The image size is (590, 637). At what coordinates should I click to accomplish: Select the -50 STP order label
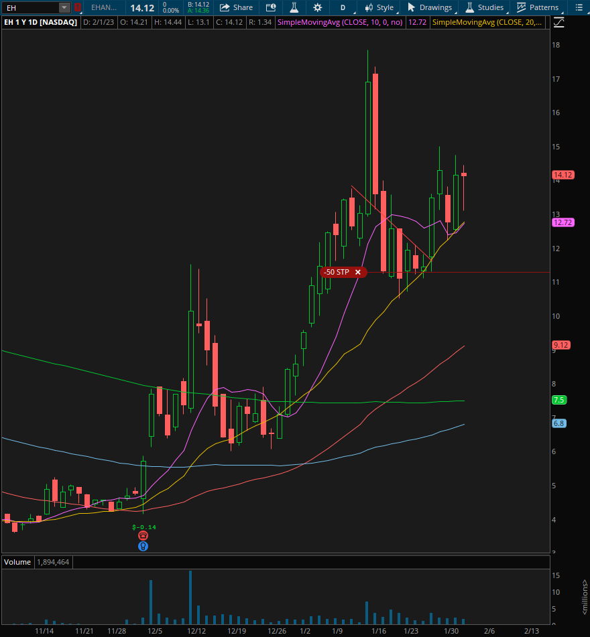pyautogui.click(x=337, y=272)
